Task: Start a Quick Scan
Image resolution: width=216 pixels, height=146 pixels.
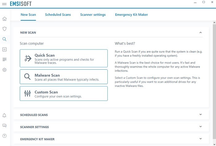Action: coord(64,58)
